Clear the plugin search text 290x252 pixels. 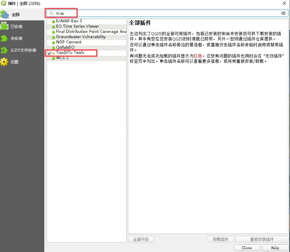point(283,13)
